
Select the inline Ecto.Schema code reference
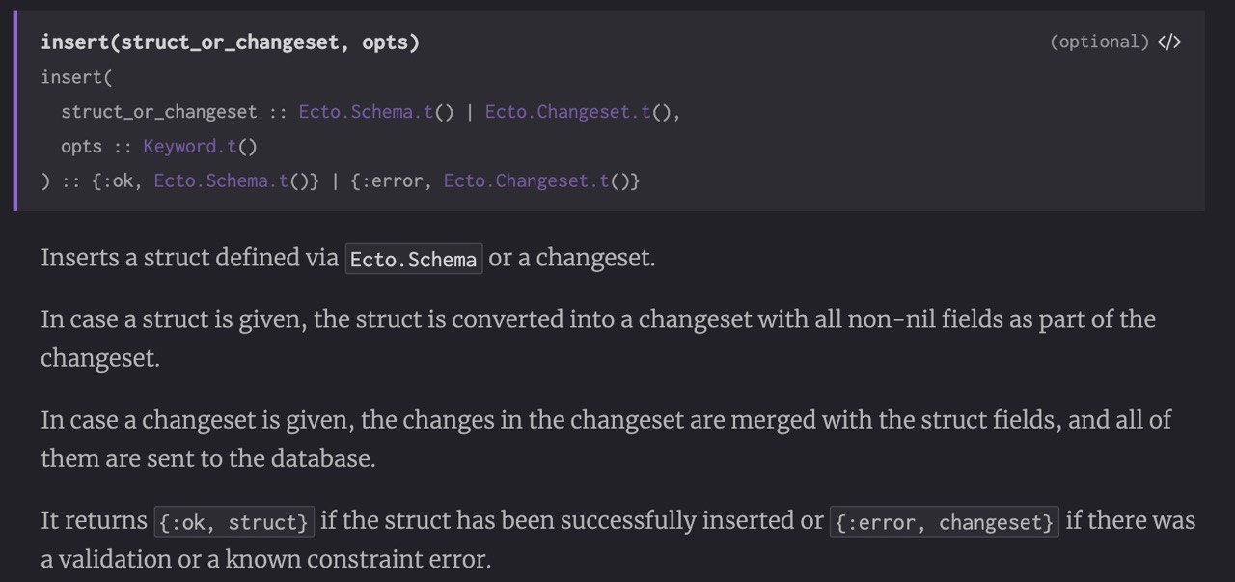[x=414, y=260]
